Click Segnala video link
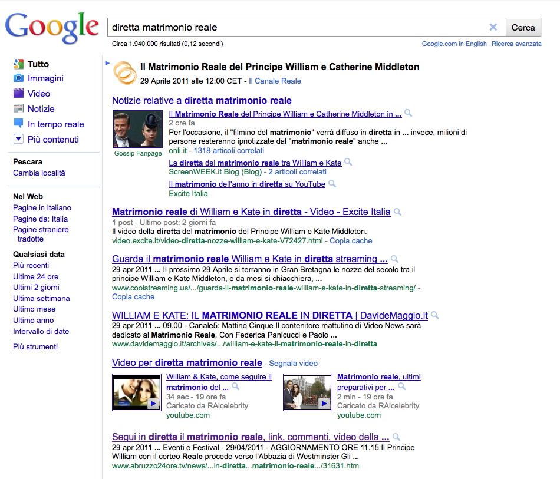 (x=293, y=364)
